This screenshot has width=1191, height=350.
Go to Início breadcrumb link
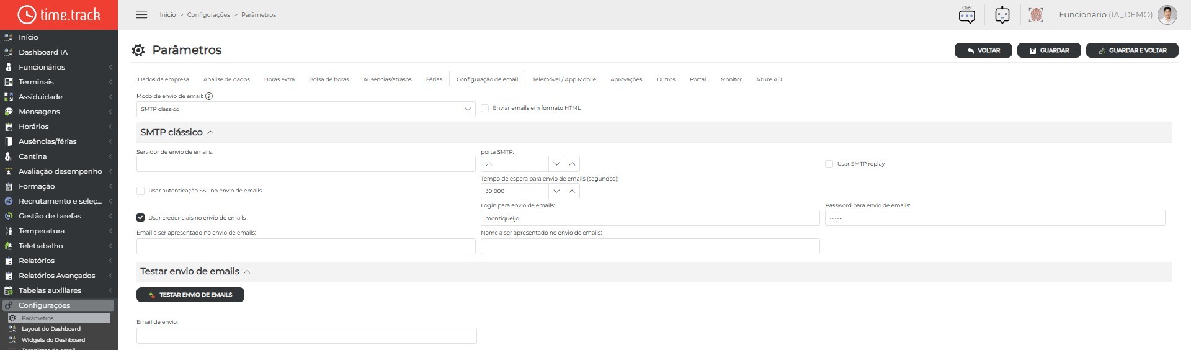coord(167,15)
